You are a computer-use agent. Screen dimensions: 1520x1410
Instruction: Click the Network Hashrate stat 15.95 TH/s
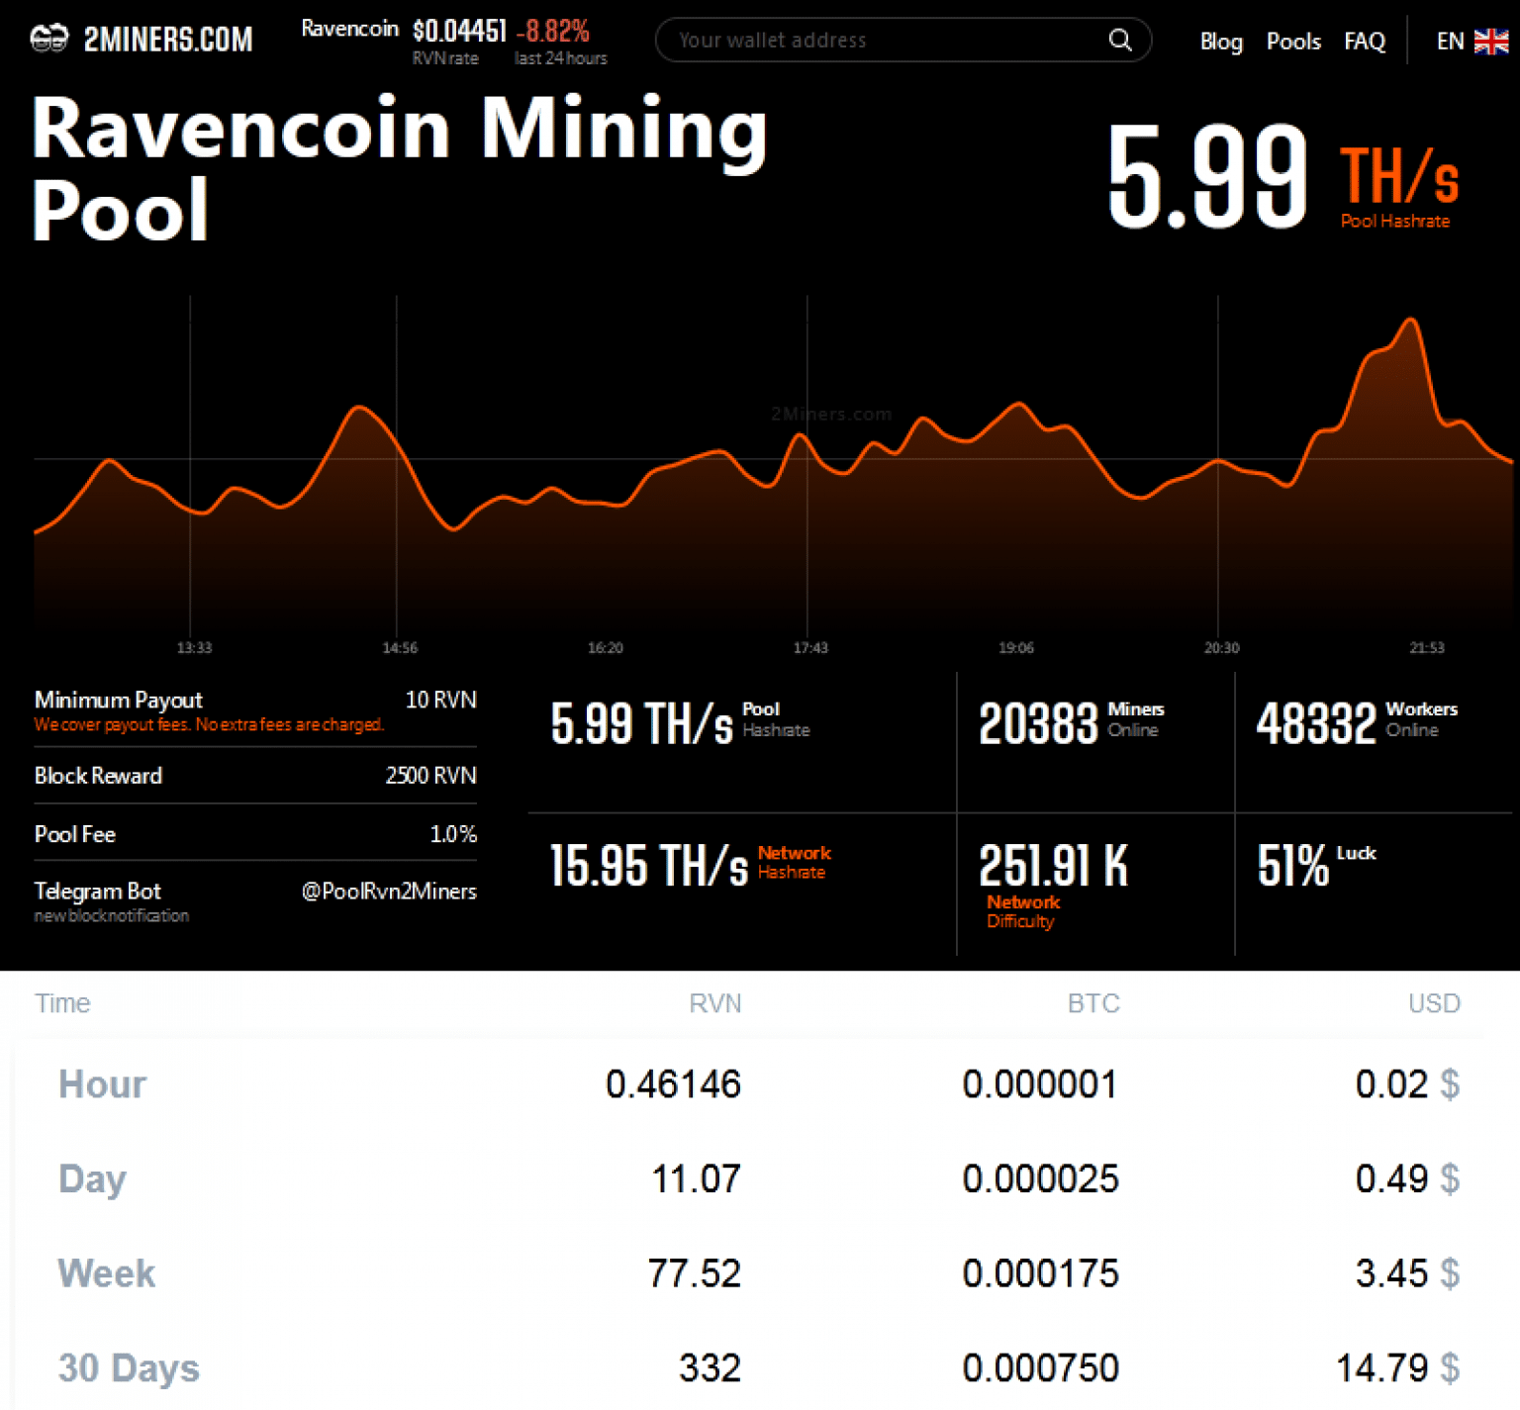649,864
